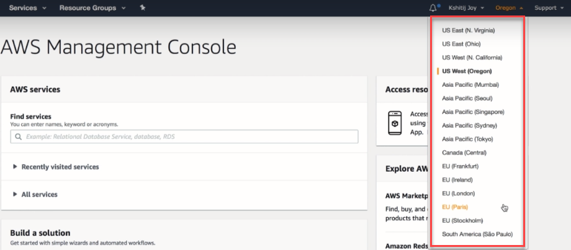Select EU (Stockholm) region
Viewport: 571px width, 250px height.
[x=462, y=220]
